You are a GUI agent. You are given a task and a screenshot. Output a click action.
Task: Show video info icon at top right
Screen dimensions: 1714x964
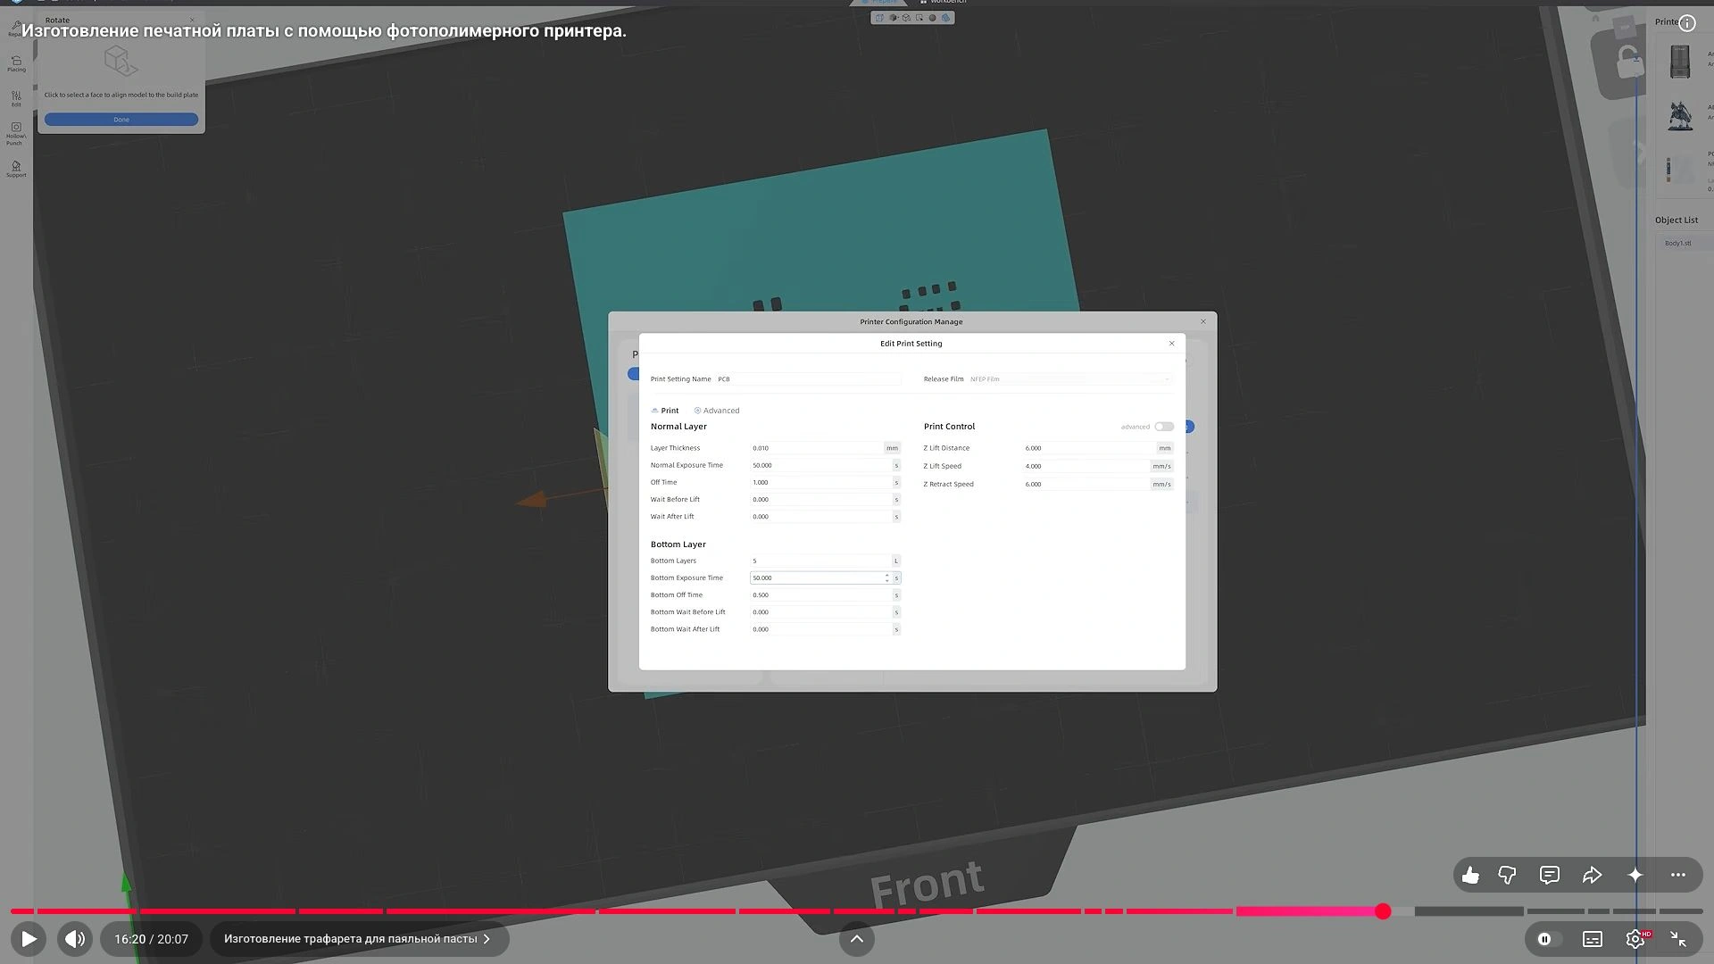(x=1686, y=24)
